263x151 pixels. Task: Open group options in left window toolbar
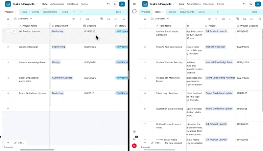87,19
